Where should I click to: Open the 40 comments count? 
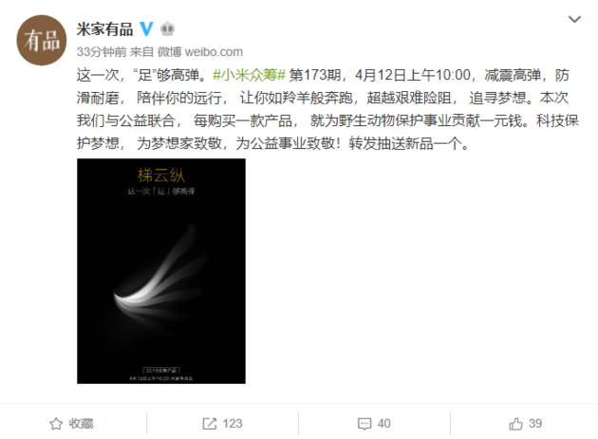click(x=384, y=424)
